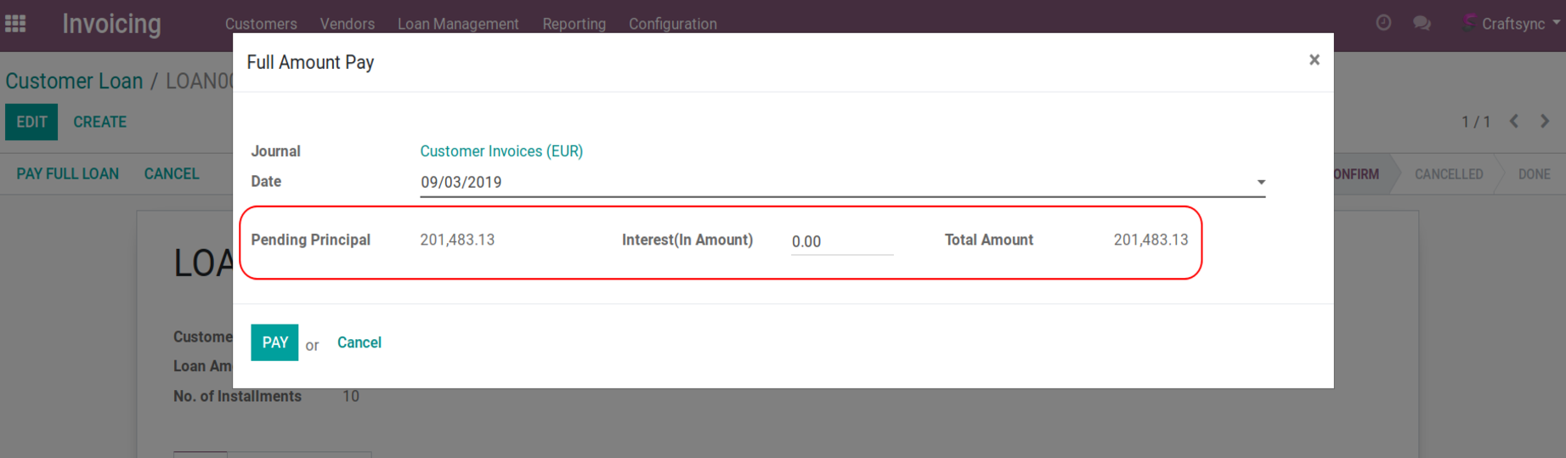1566x458 pixels.
Task: Open the Vendors menu
Action: (x=347, y=24)
